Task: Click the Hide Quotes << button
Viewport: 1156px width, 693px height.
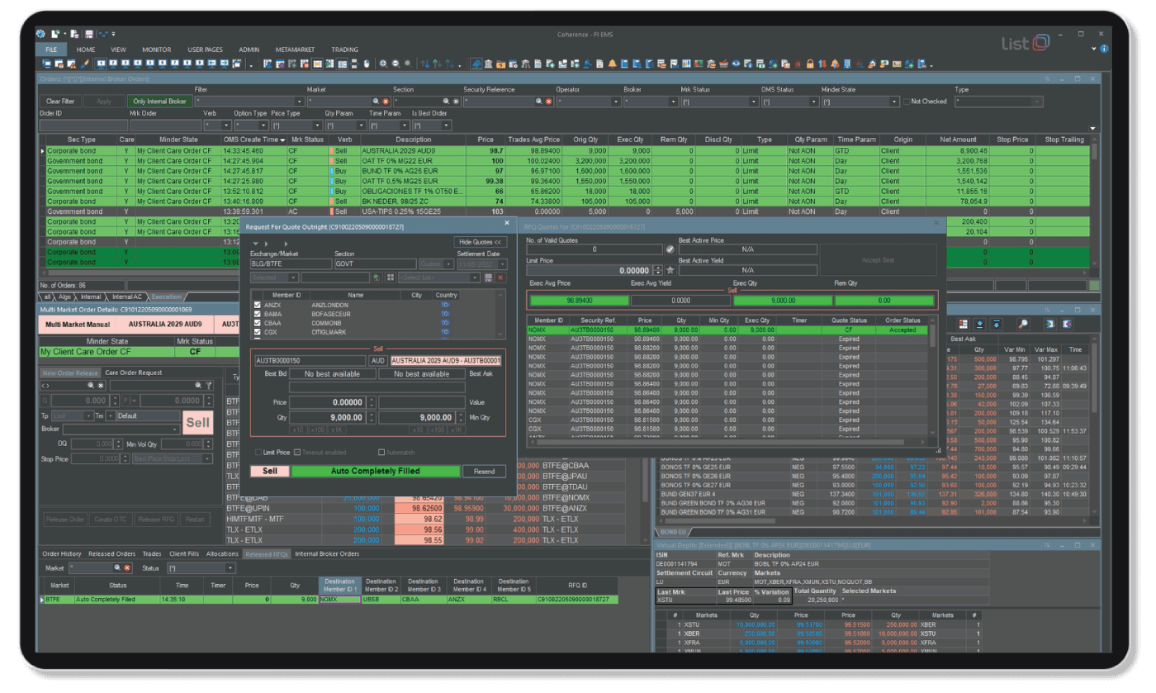Action: (479, 242)
